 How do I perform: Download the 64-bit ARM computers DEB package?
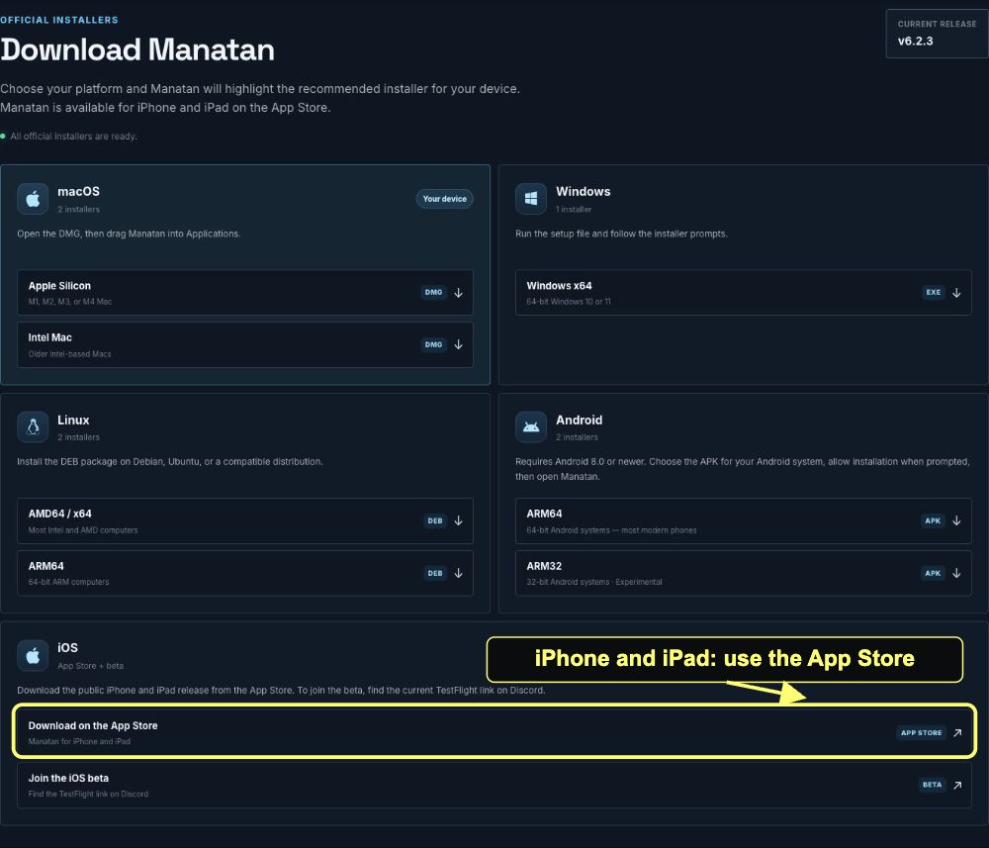coord(245,573)
